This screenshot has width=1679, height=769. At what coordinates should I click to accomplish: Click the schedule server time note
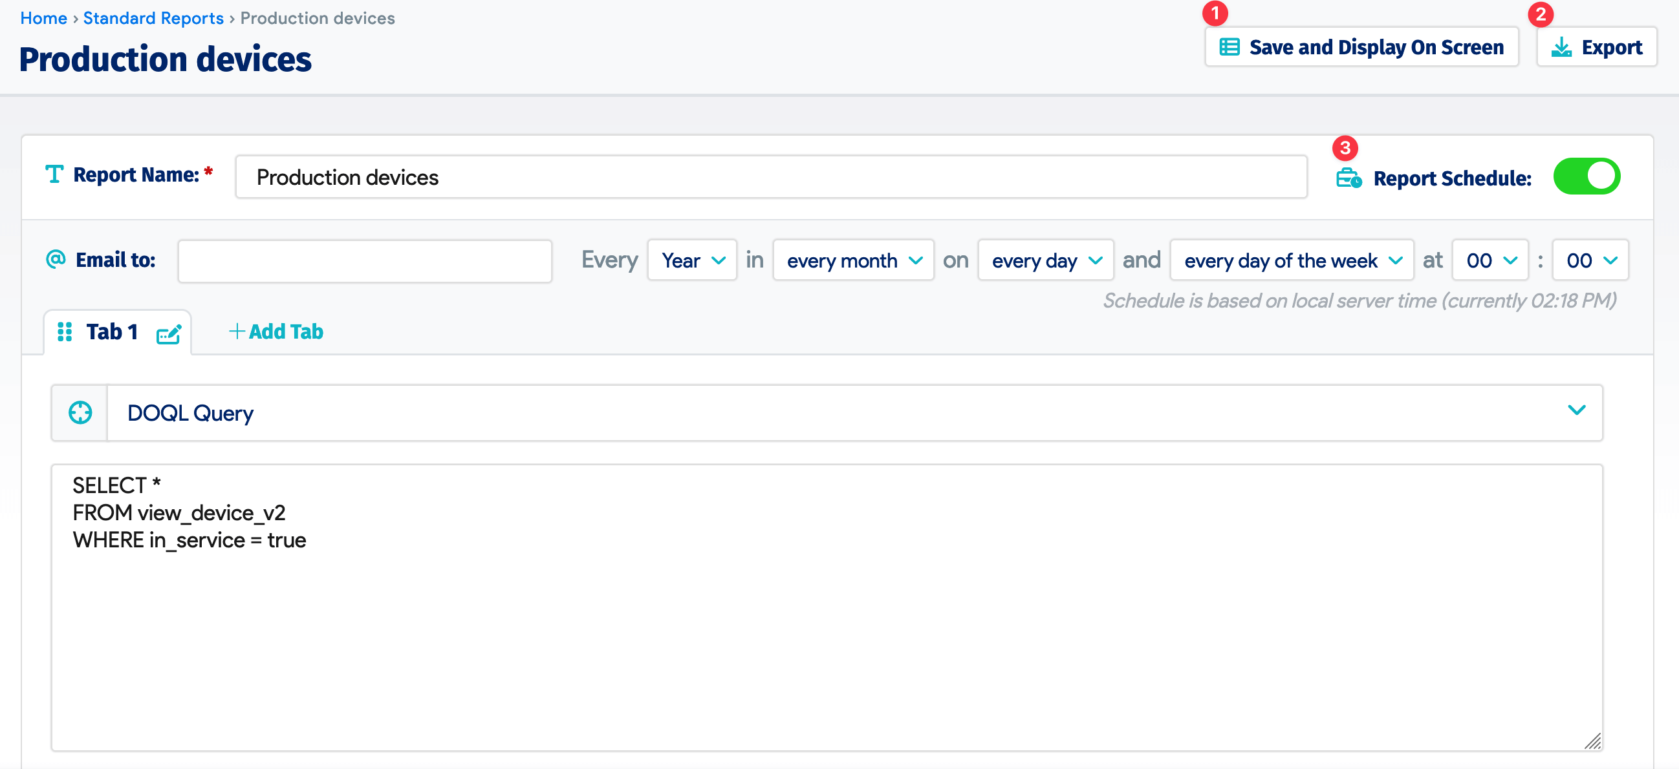(1359, 301)
